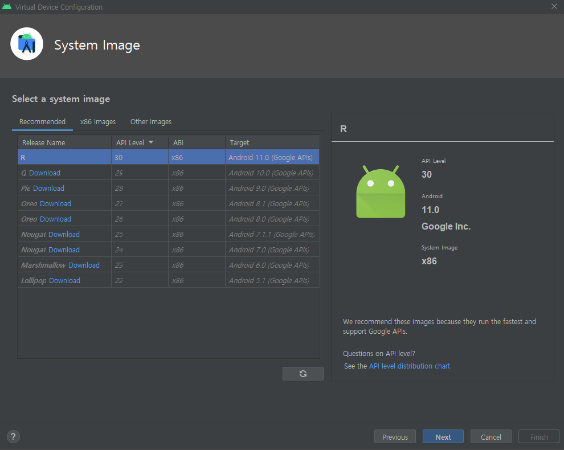
Task: Click the green Android robot image
Action: [x=381, y=191]
